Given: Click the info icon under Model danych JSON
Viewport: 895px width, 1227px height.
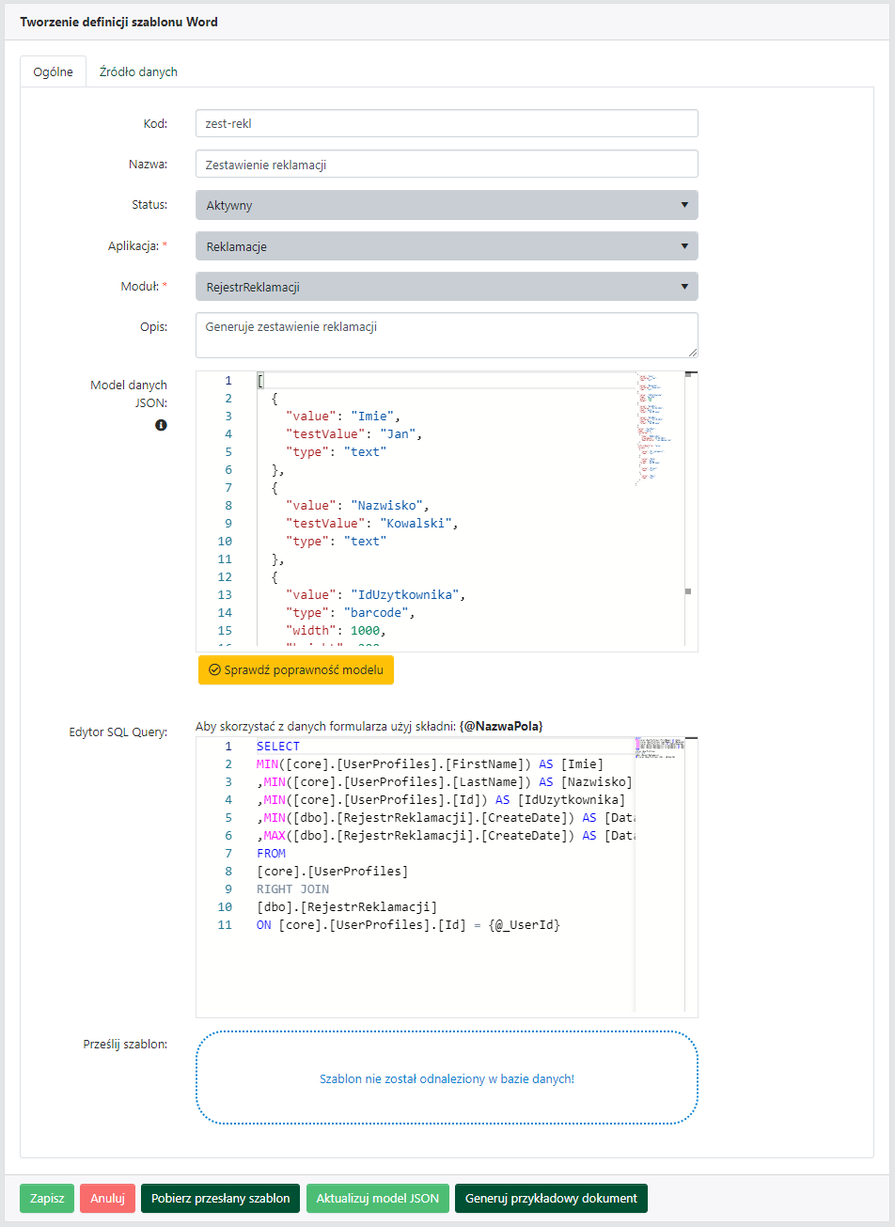Looking at the screenshot, I should click(x=161, y=425).
